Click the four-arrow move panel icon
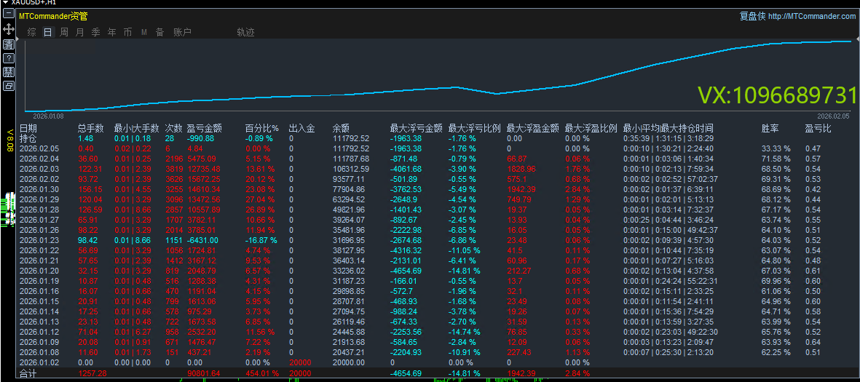860x382 pixels. pos(9,29)
